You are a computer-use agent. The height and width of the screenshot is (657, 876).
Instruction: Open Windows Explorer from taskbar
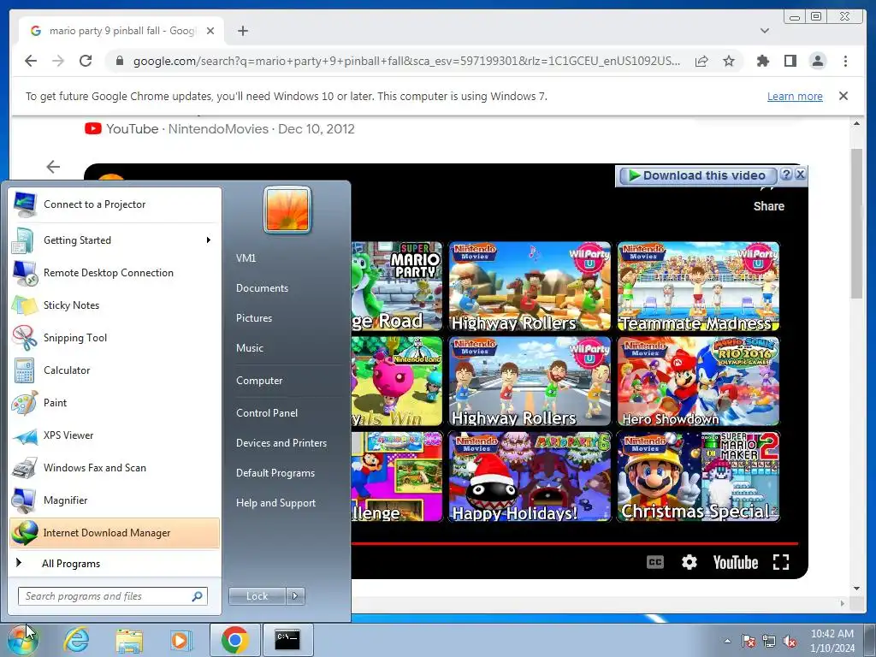coord(129,640)
